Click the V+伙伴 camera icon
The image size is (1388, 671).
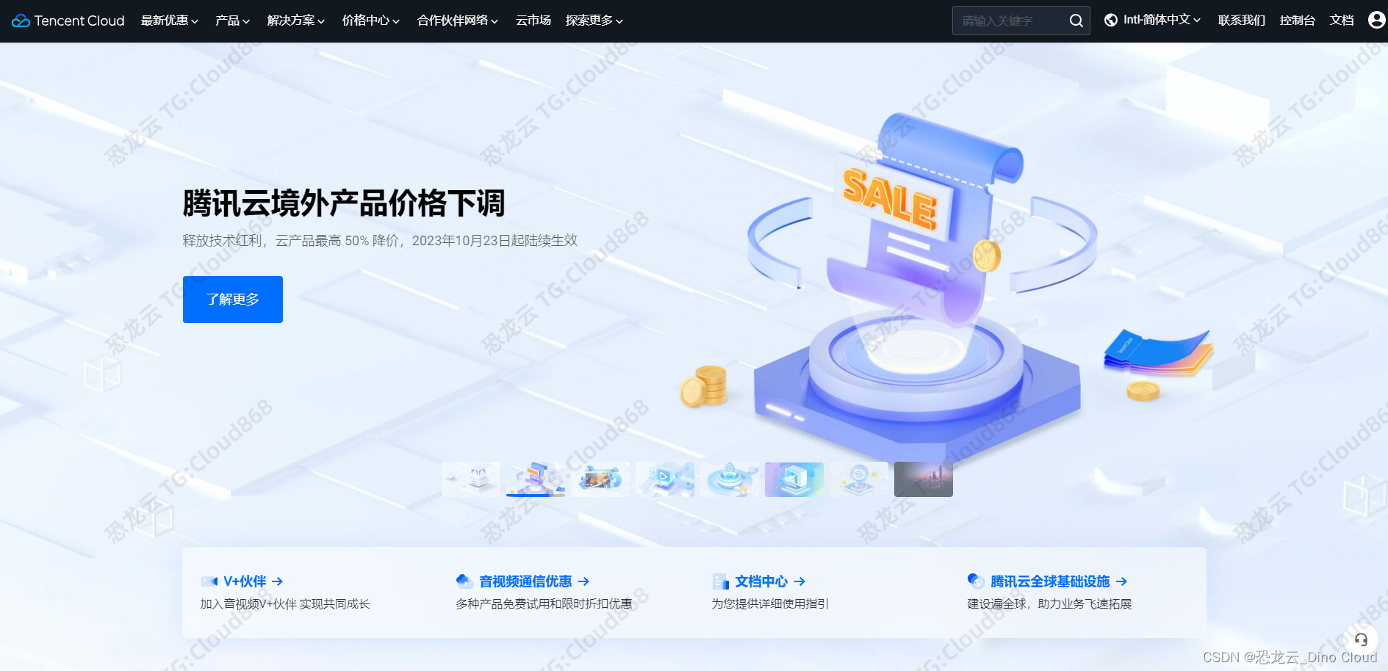click(x=209, y=581)
